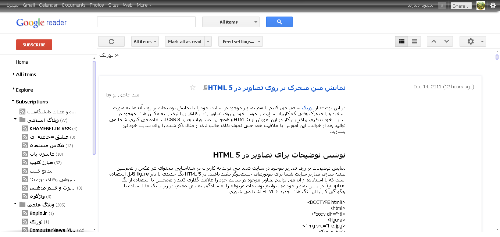This screenshot has width=500, height=237.
Task: Click the RSS icon beside عکاس مسلمان
Action: [x=25, y=146]
